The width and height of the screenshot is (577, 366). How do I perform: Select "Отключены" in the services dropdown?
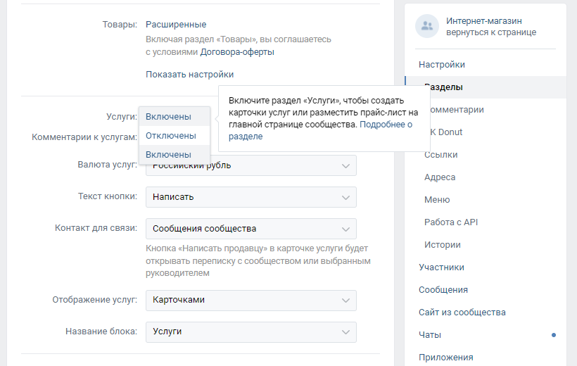tap(170, 135)
